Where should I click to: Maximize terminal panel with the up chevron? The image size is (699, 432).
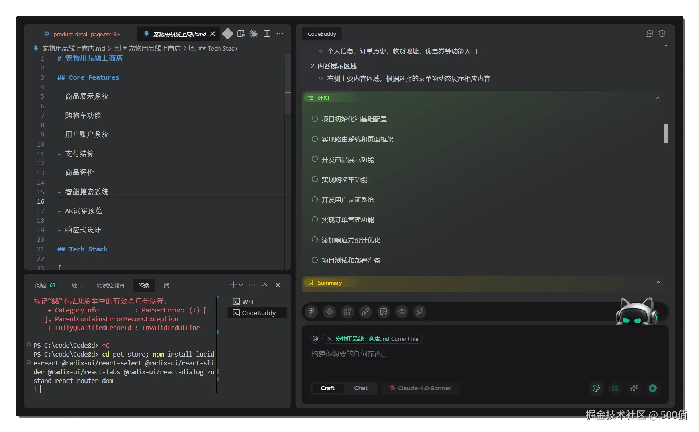[x=265, y=285]
